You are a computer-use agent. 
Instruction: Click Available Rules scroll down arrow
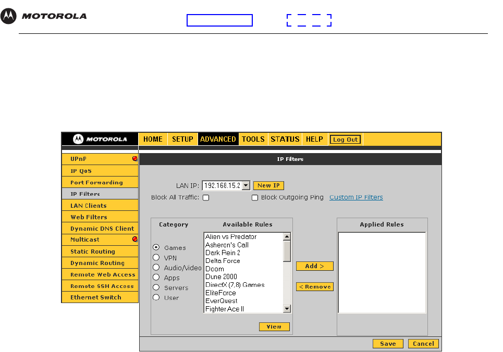pos(287,309)
